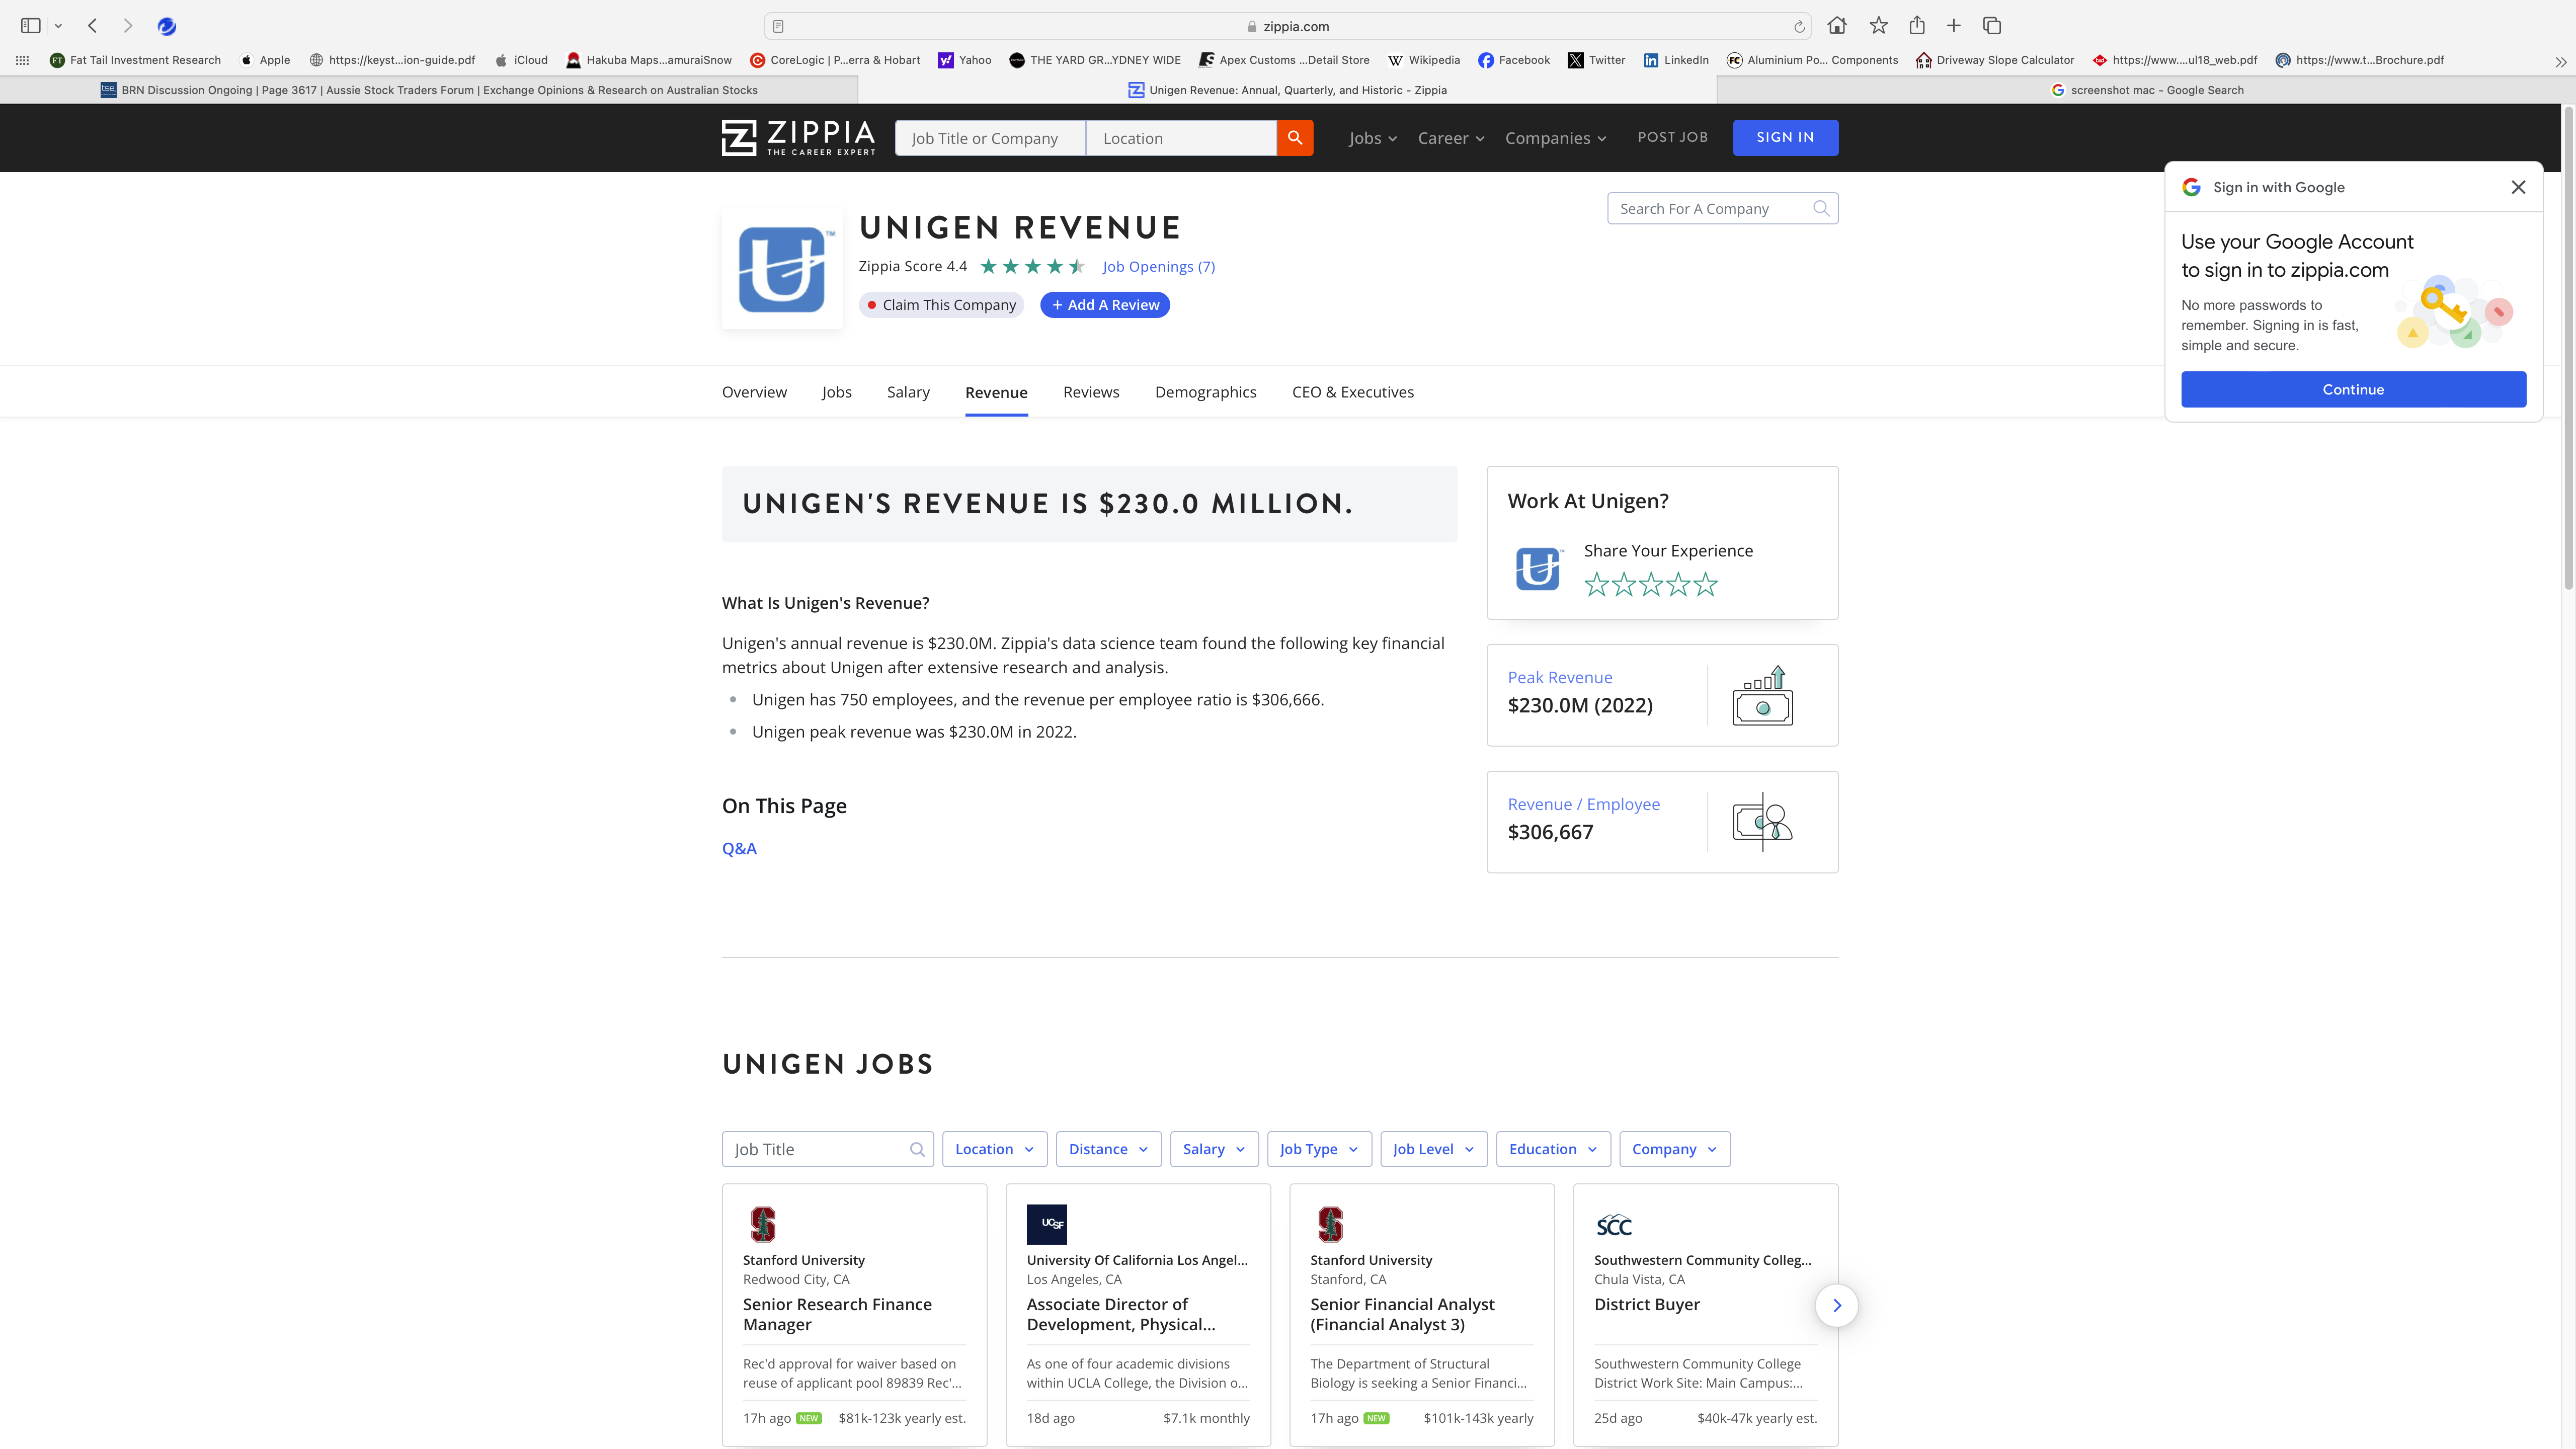Open the Education filter dropdown

point(1553,1150)
